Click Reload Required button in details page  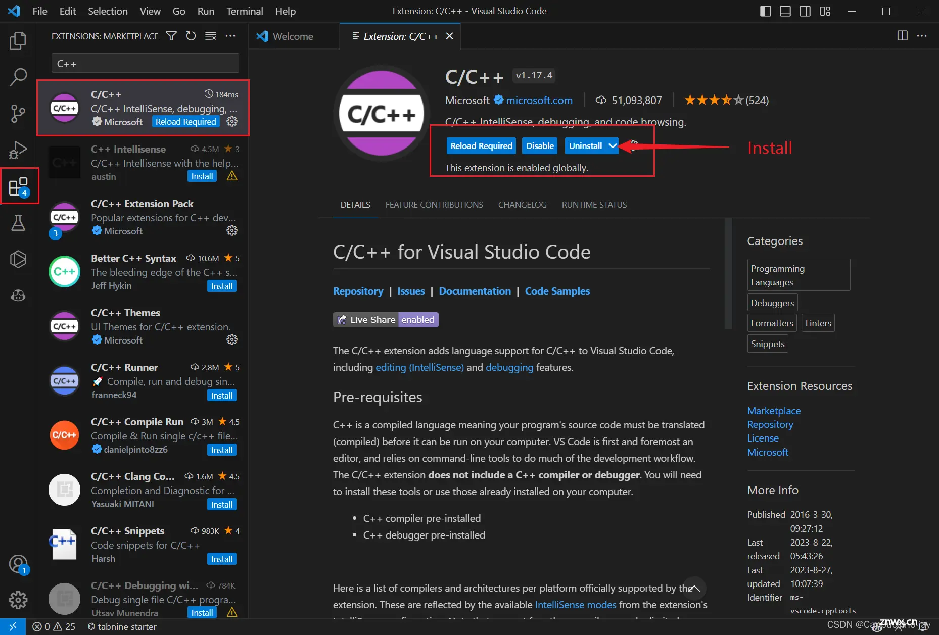click(481, 146)
